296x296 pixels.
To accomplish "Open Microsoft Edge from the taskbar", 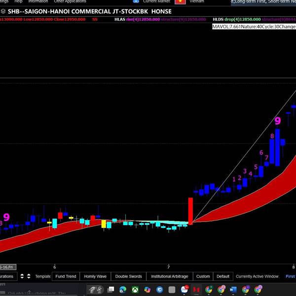I will [123, 289].
